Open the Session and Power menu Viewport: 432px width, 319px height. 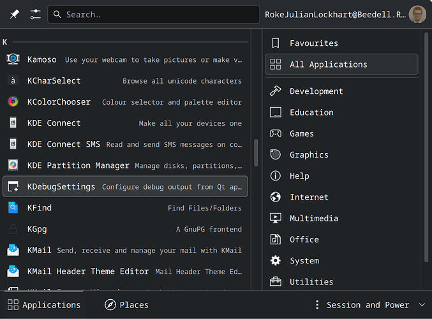[361, 305]
